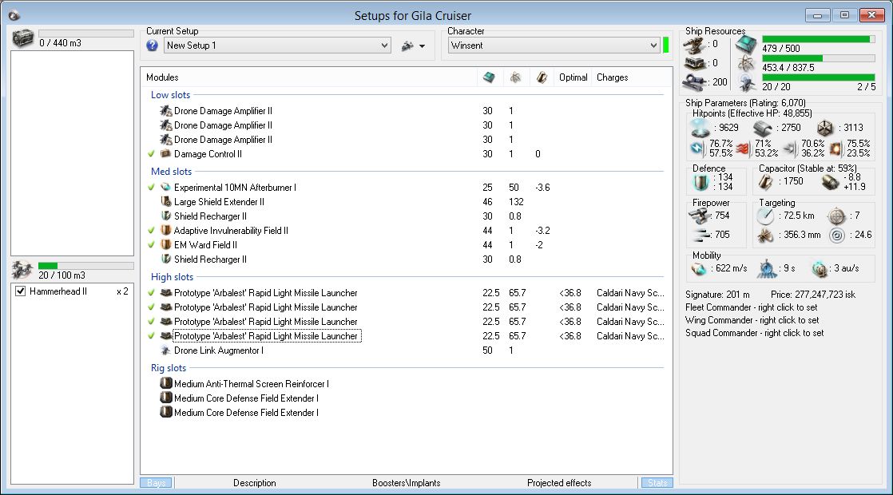Click the ship setup tools icon
The width and height of the screenshot is (893, 495).
(x=407, y=46)
